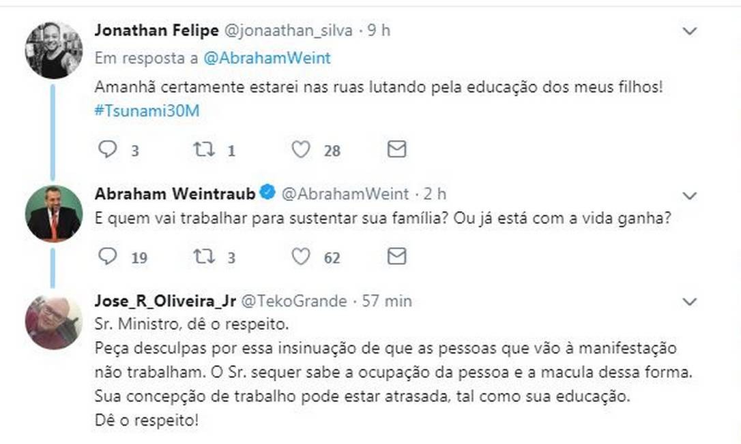Like Abraham Weintraub's tweet
Screen dimensions: 741x444
pyautogui.click(x=301, y=256)
